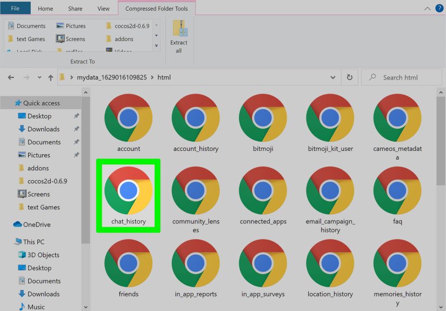The height and width of the screenshot is (311, 446).
Task: Open the account HTML file
Action: 128,118
